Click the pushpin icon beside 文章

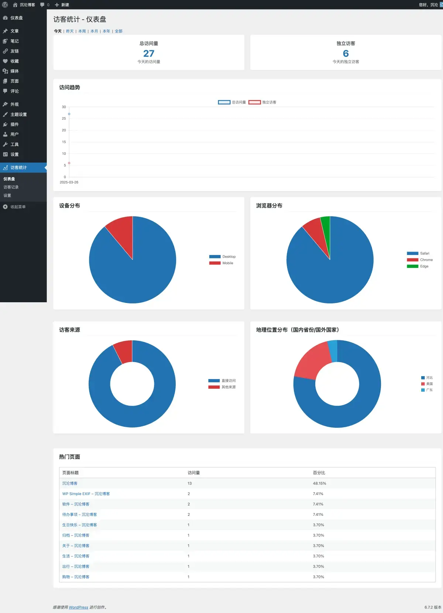pos(5,31)
